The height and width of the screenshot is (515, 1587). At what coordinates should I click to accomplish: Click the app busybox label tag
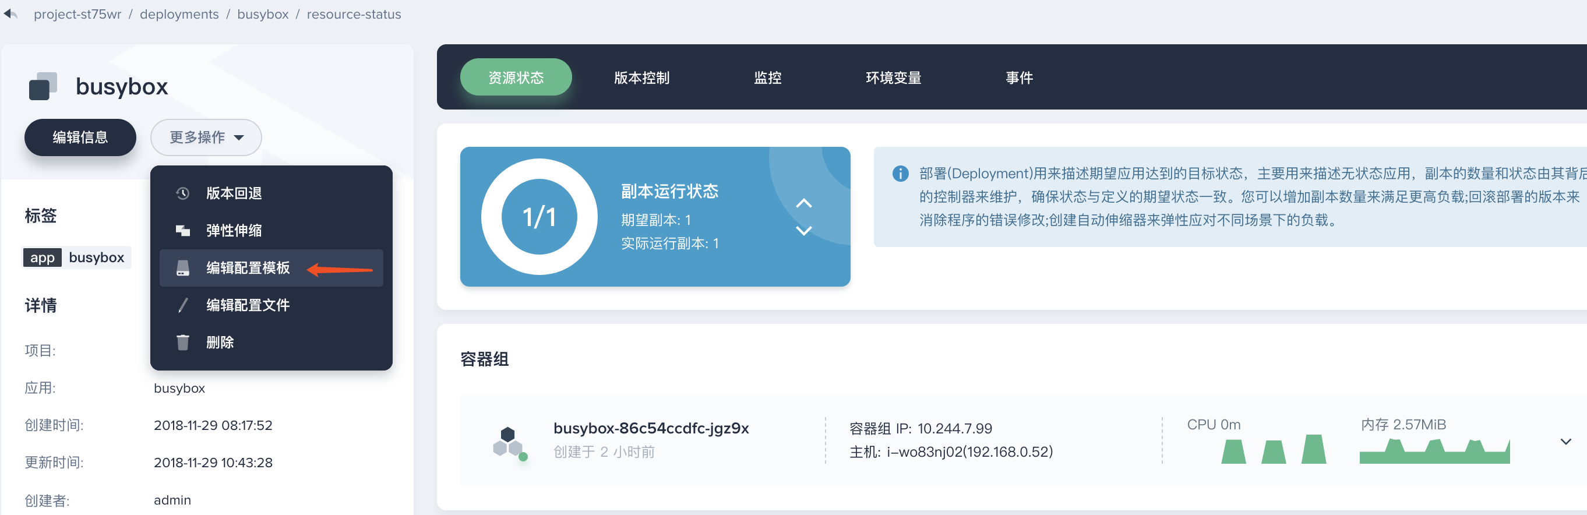pyautogui.click(x=77, y=257)
